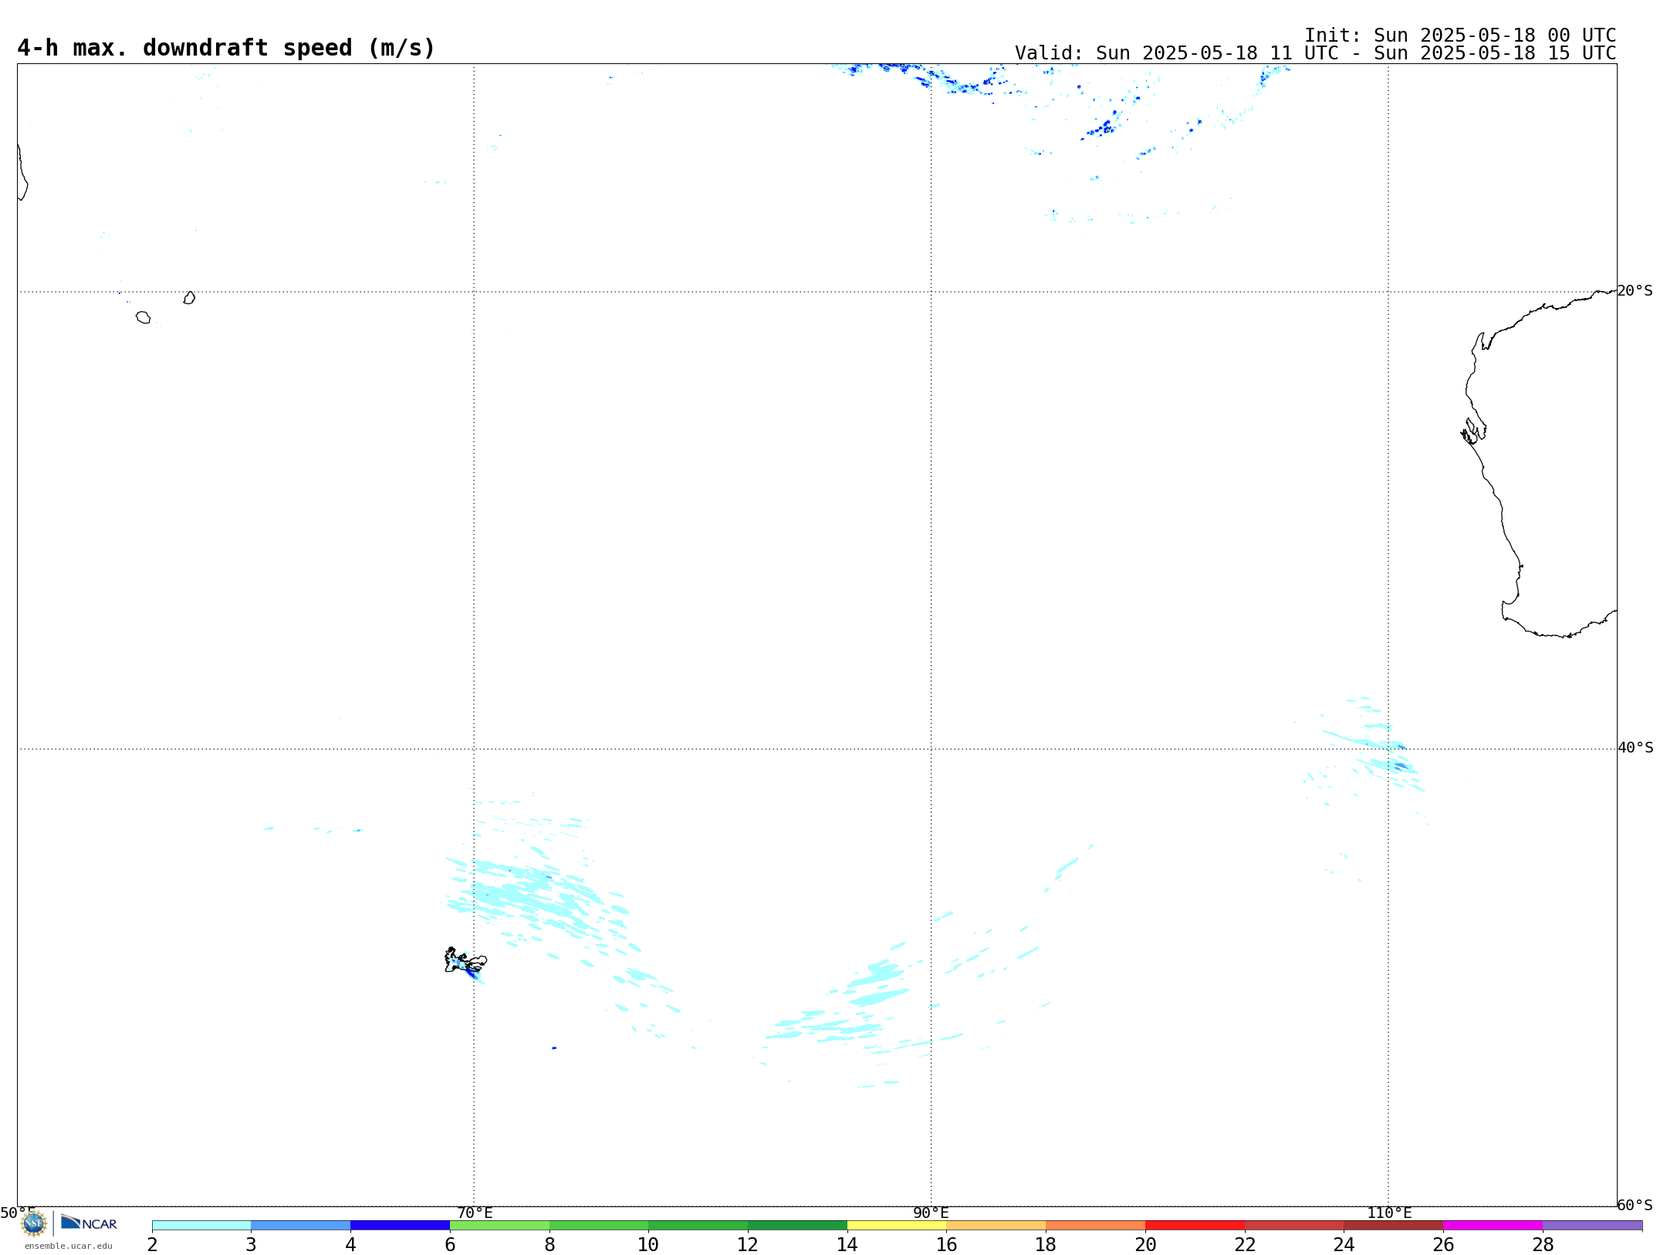Click the 40°S latitude label
This screenshot has height=1255, width=1667.
pos(1635,748)
